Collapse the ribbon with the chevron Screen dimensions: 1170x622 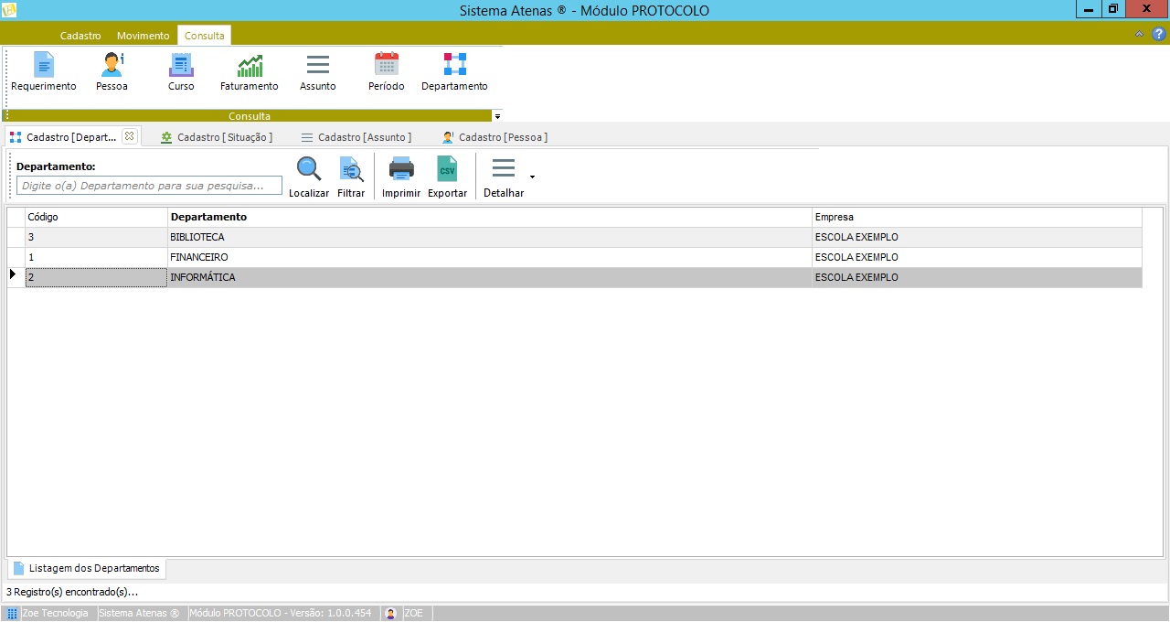[x=1139, y=34]
